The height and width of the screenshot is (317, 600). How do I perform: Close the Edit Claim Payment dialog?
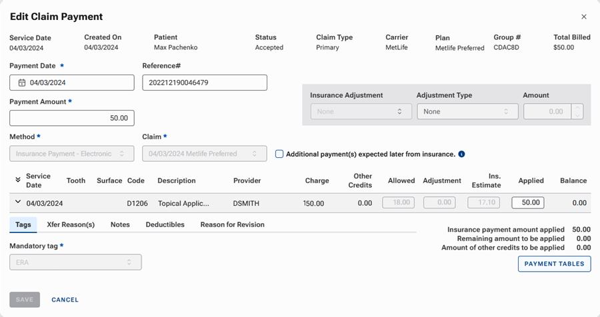click(584, 17)
